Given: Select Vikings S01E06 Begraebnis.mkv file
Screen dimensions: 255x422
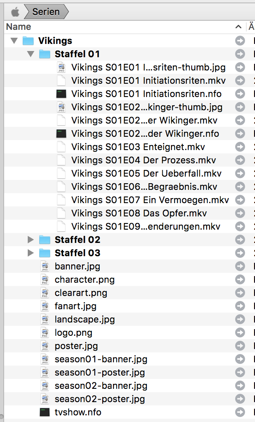Looking at the screenshot, I should pyautogui.click(x=144, y=187).
